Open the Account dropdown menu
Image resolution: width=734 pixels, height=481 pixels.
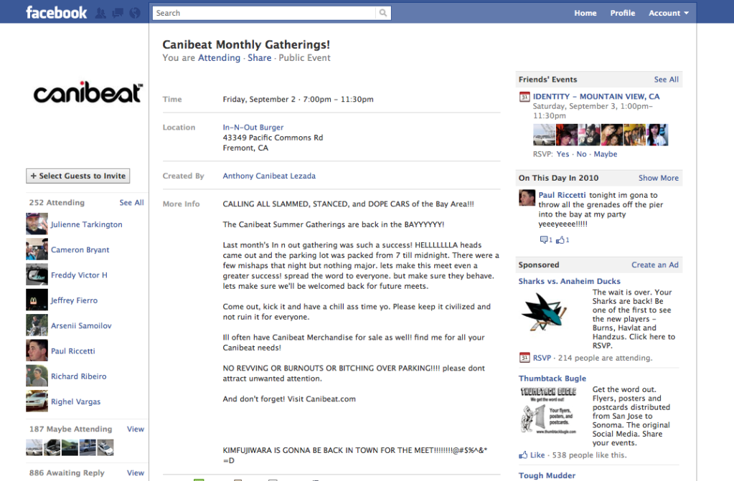668,13
